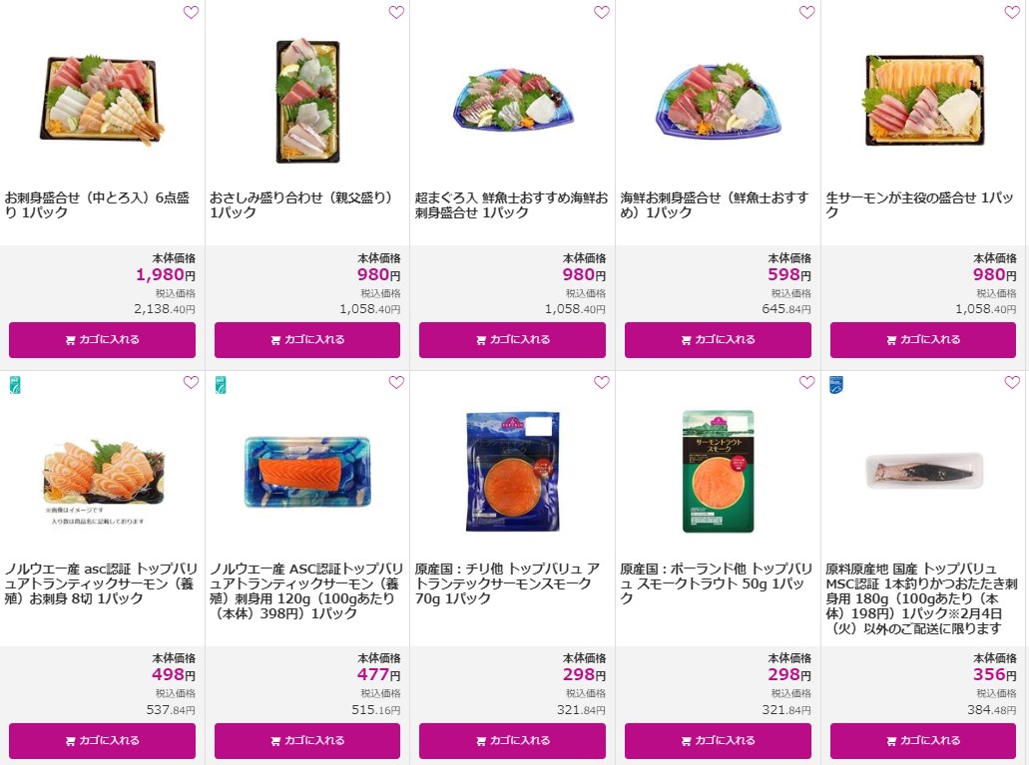Add 1,980円 お刺身盛合せ to cart
This screenshot has width=1029, height=765.
(x=103, y=340)
